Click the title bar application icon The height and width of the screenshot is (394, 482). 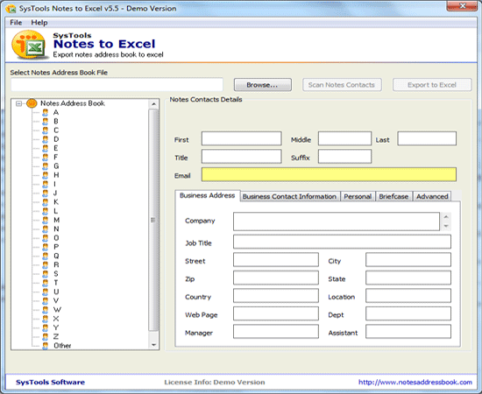pos(11,8)
